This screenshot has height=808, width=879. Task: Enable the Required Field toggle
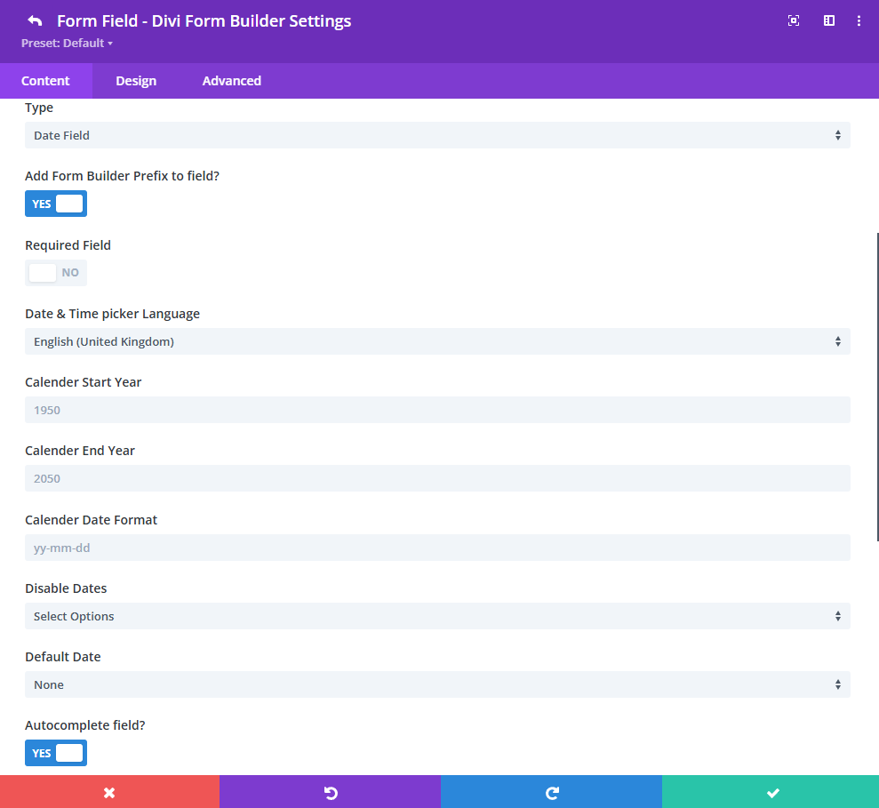[x=55, y=272]
